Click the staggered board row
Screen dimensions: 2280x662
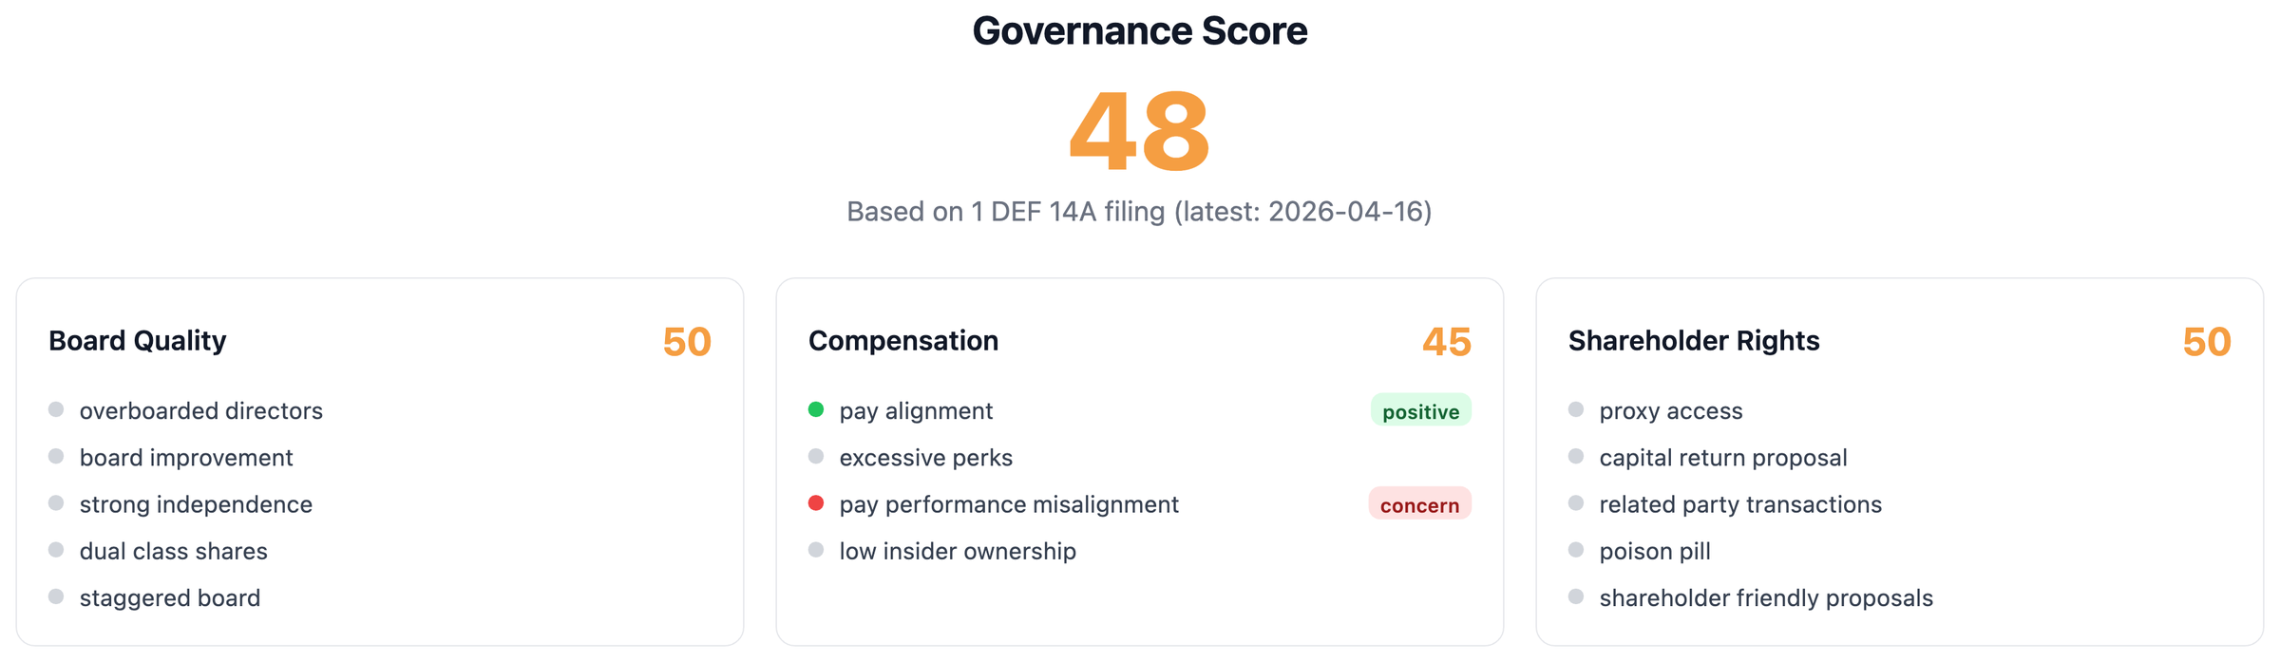380,596
